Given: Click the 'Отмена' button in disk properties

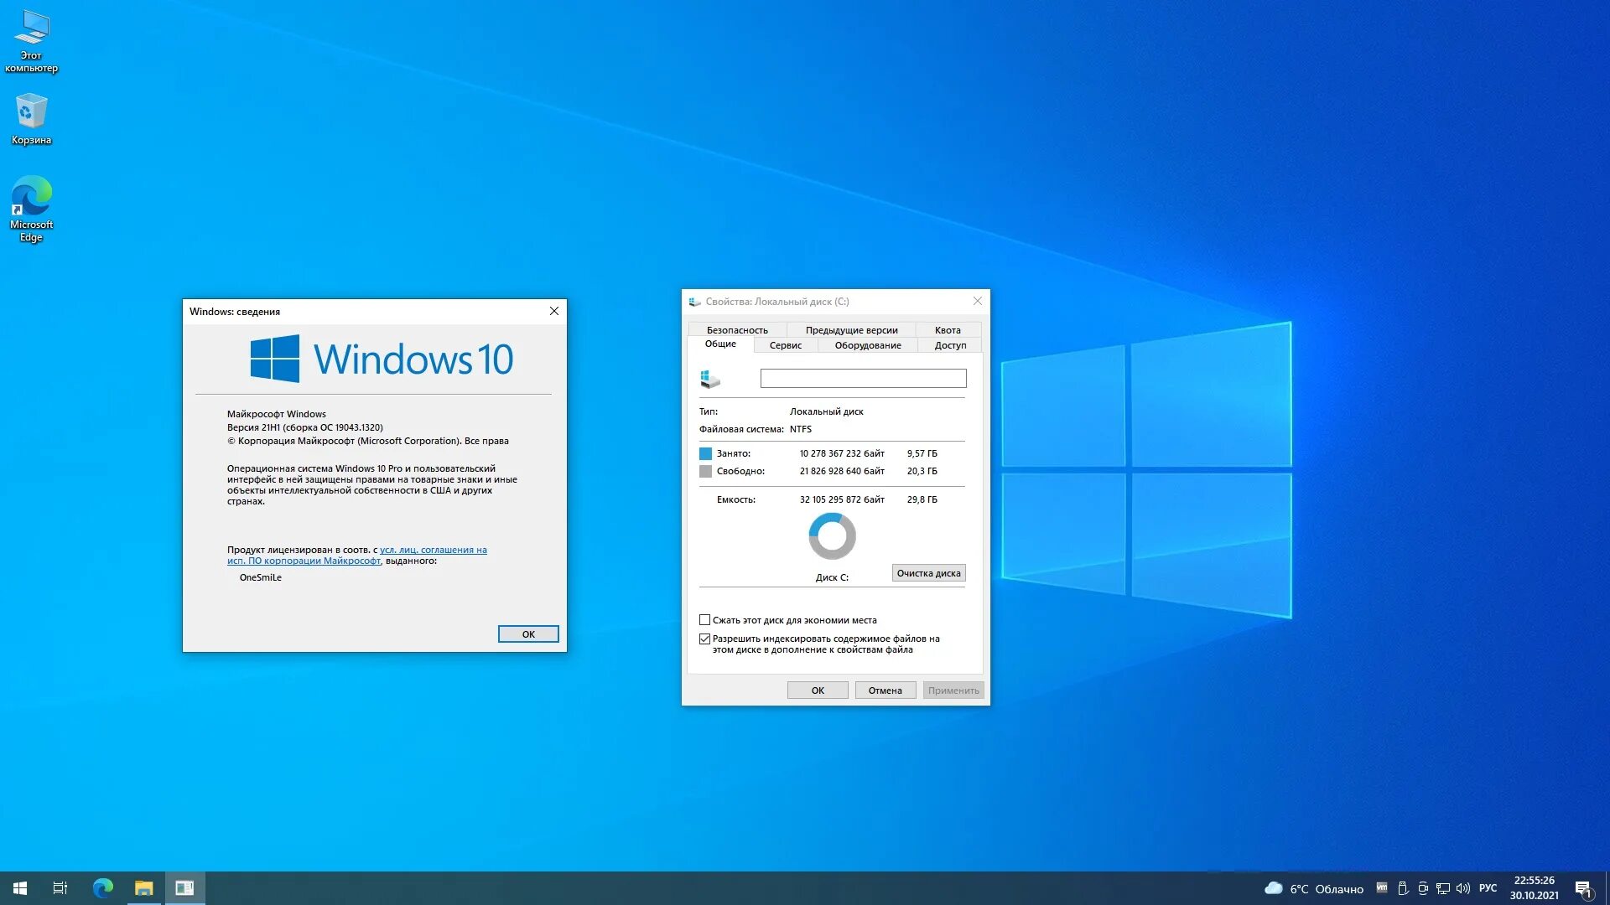Looking at the screenshot, I should 884,690.
